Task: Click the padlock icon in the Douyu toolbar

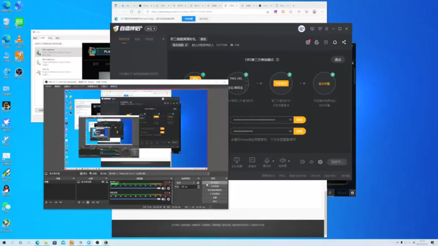Action: pos(316,42)
